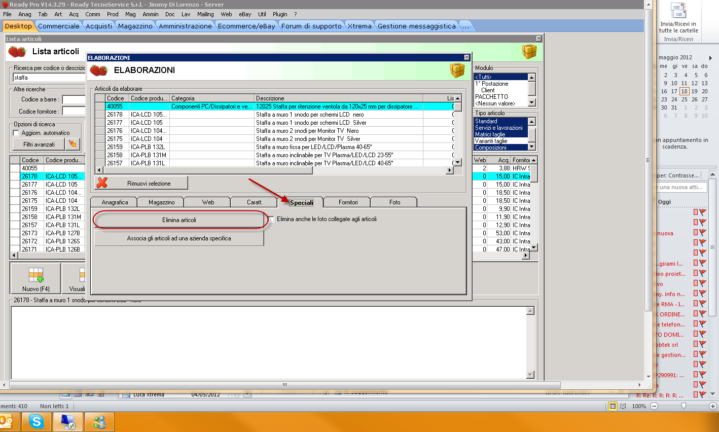The width and height of the screenshot is (719, 432).
Task: Click the Filtri avanzati button
Action: (x=39, y=145)
